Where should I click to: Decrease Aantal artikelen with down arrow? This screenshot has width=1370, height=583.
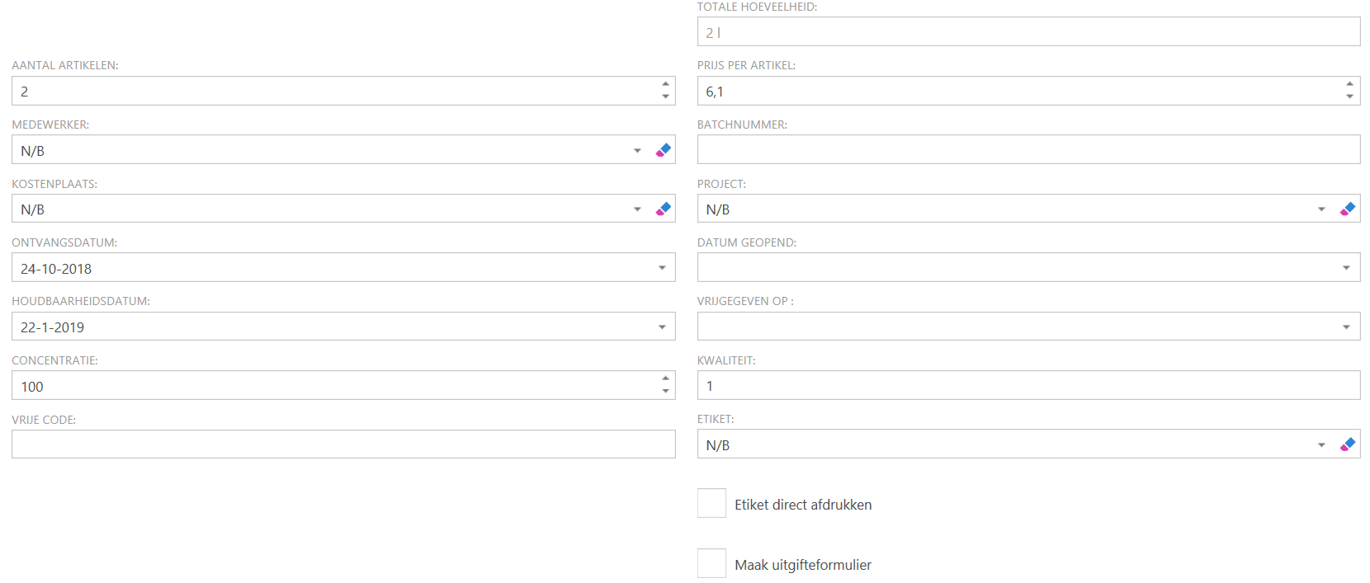[665, 97]
